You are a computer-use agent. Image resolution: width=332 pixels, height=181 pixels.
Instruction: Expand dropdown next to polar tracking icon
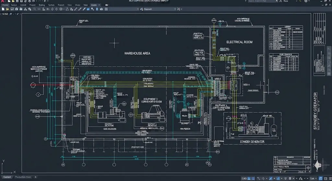(x=267, y=178)
